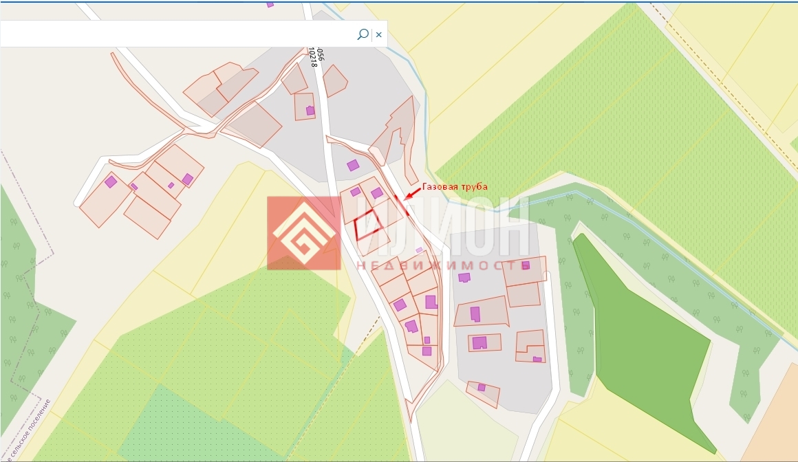Click the purple building at top edge

pyautogui.click(x=270, y=3)
